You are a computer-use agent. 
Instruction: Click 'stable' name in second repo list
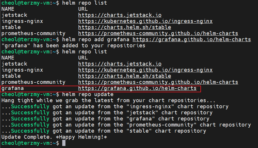tap(11, 76)
